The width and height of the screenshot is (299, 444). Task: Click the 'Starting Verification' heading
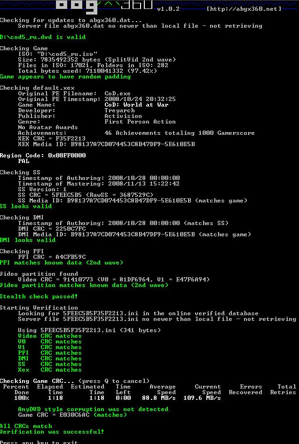tap(39, 308)
